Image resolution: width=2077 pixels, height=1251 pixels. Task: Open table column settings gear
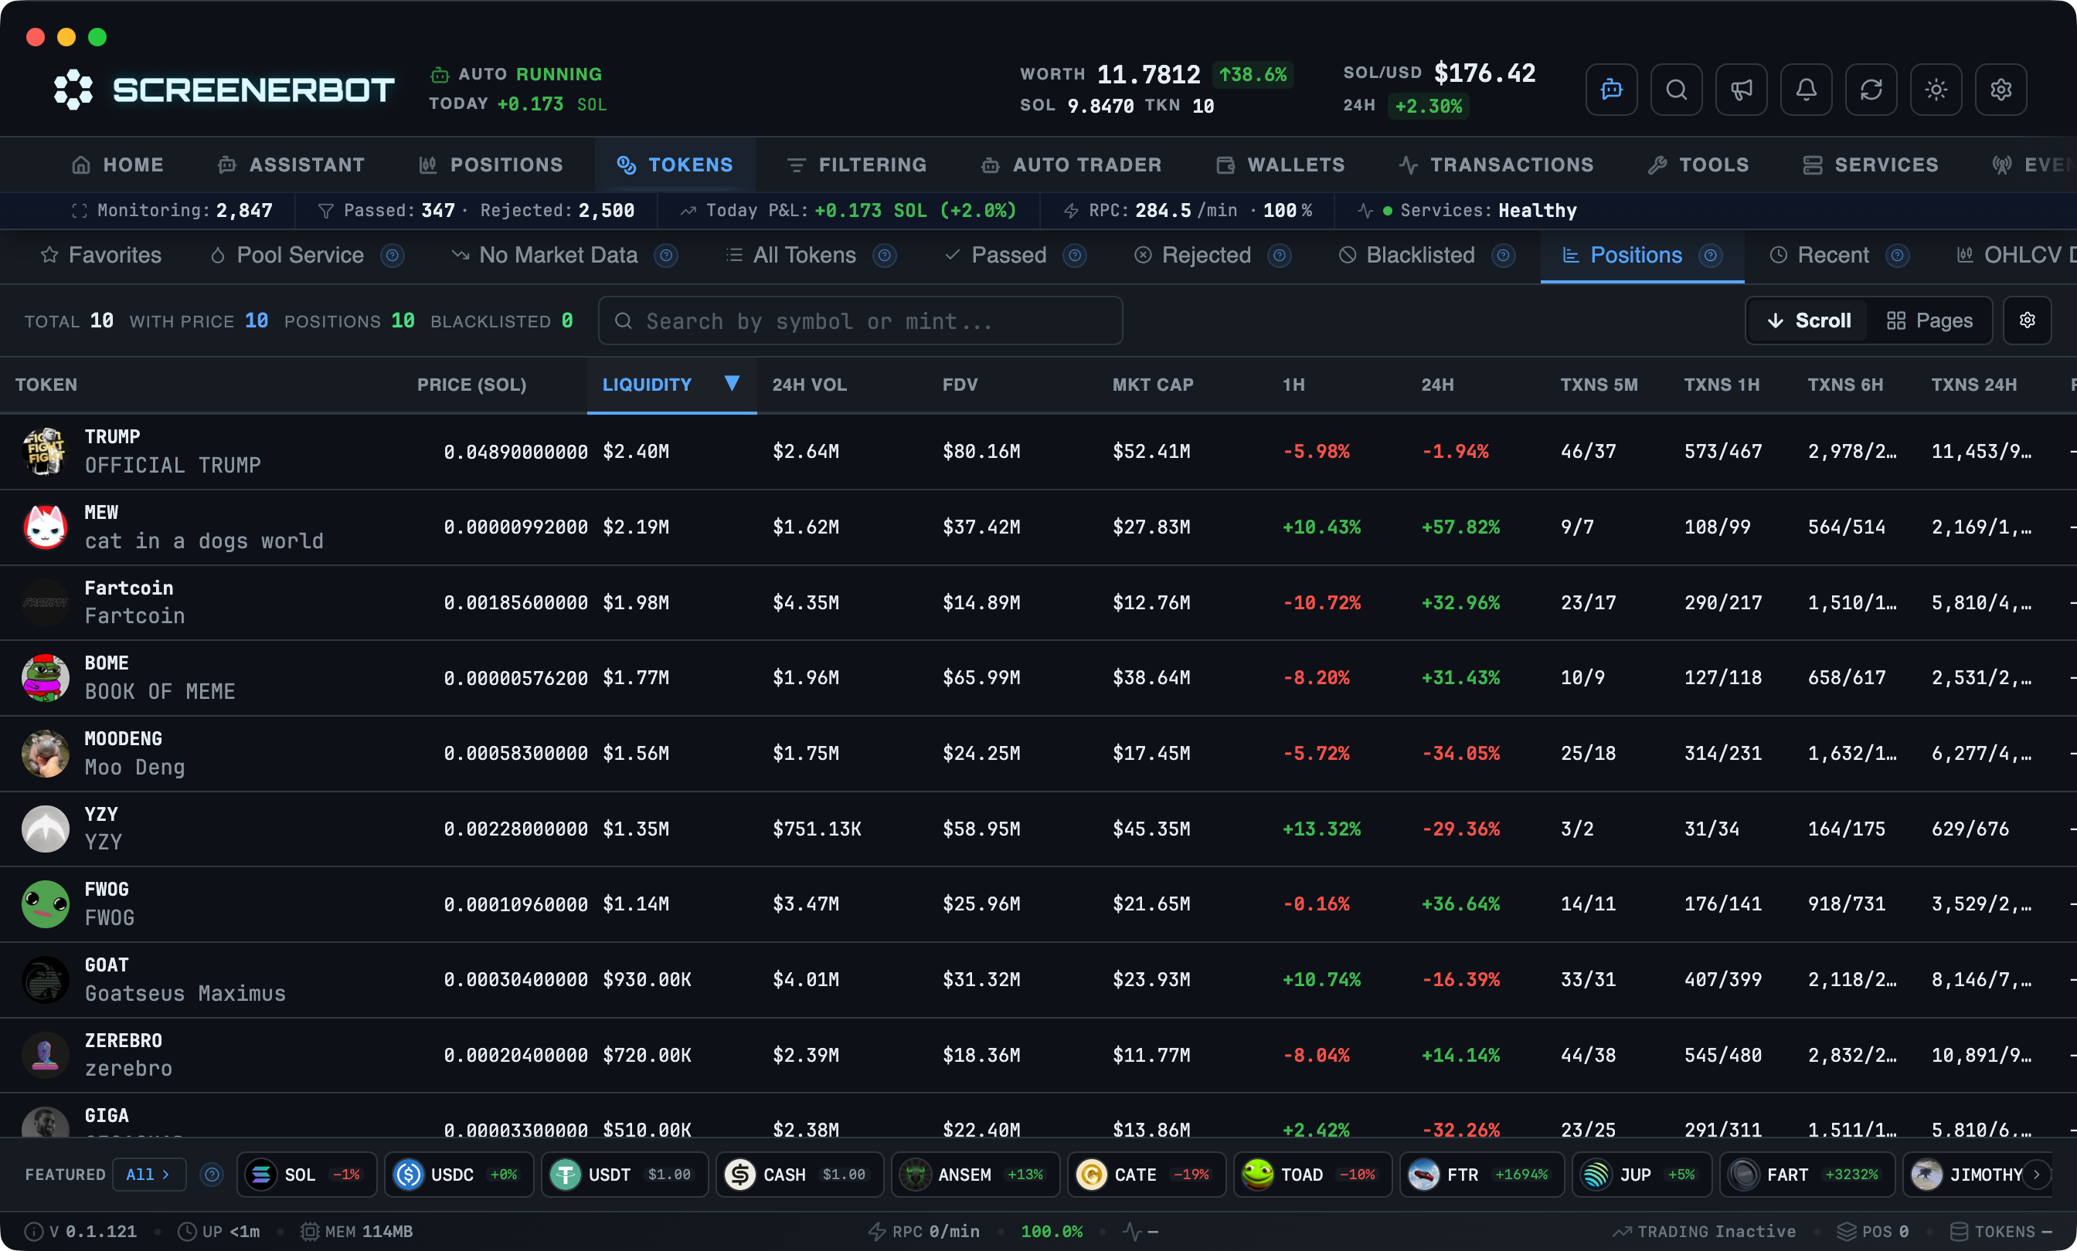pos(2028,320)
